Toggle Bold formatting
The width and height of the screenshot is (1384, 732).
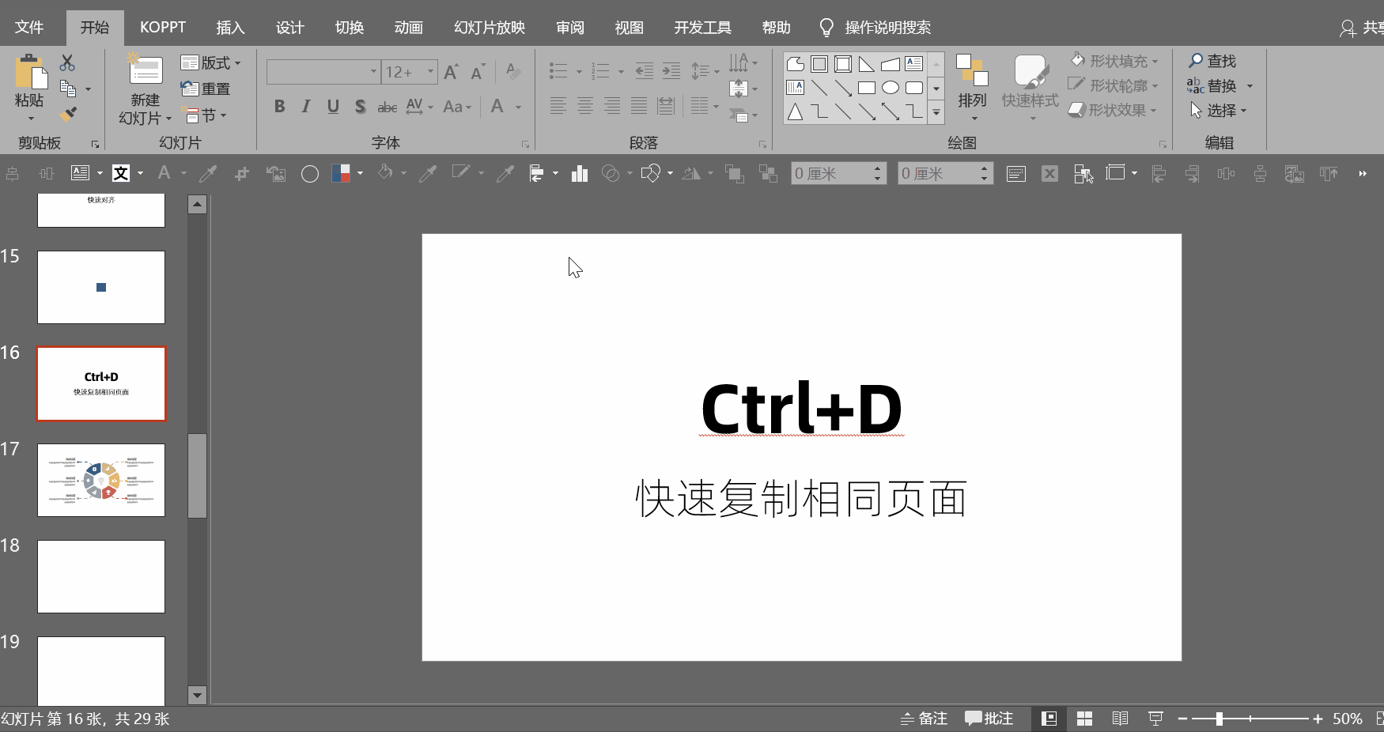[x=279, y=107]
